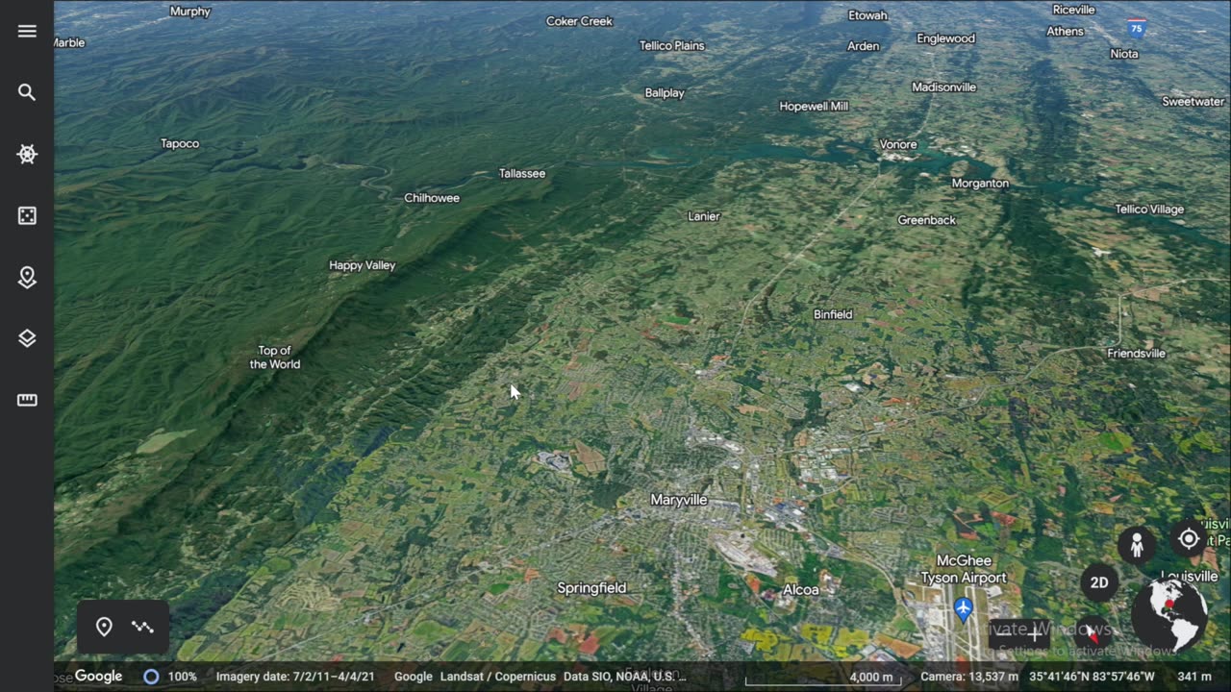Image resolution: width=1231 pixels, height=692 pixels.
Task: Click the 341 m elevation value
Action: 1194,677
